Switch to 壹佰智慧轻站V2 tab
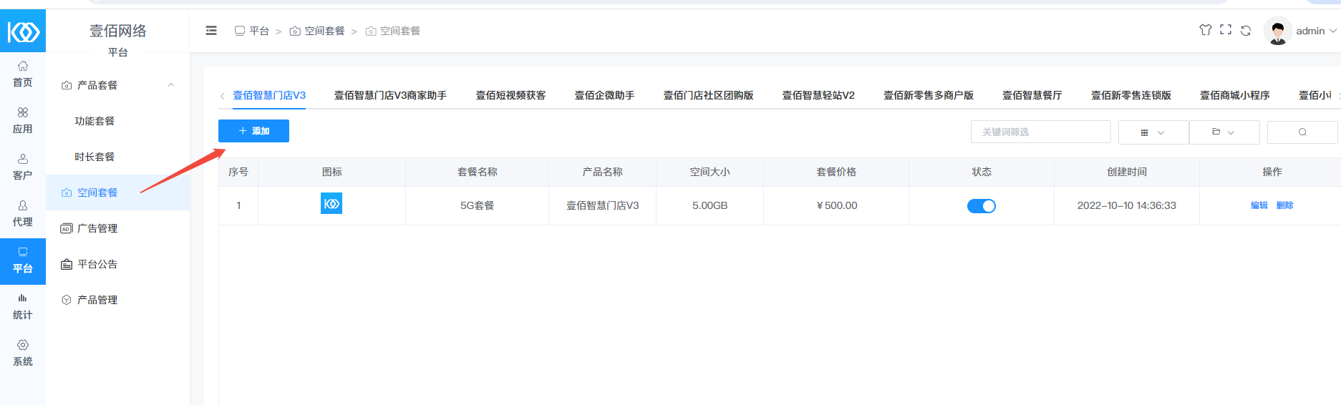 point(818,95)
